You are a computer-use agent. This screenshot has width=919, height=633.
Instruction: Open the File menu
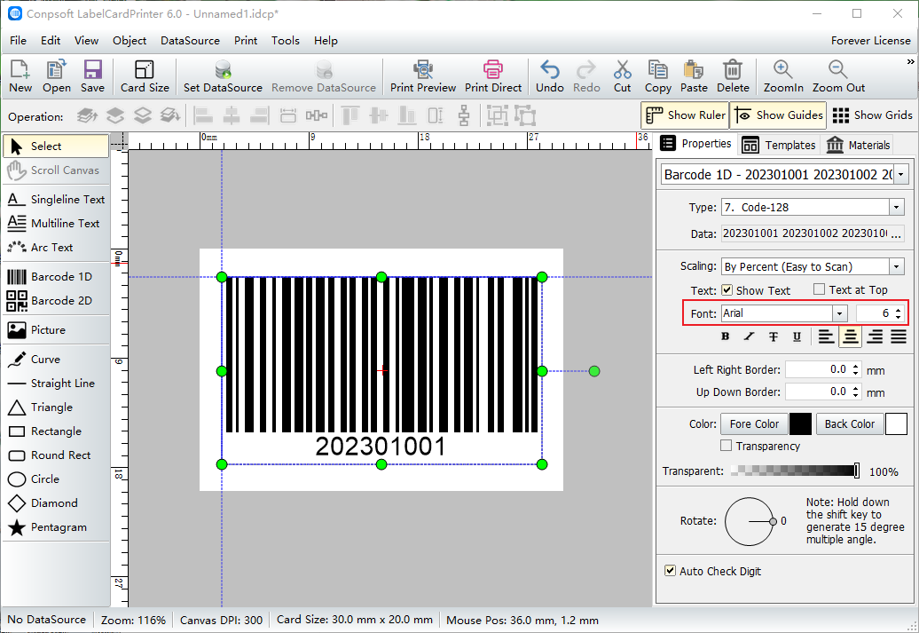click(x=18, y=41)
